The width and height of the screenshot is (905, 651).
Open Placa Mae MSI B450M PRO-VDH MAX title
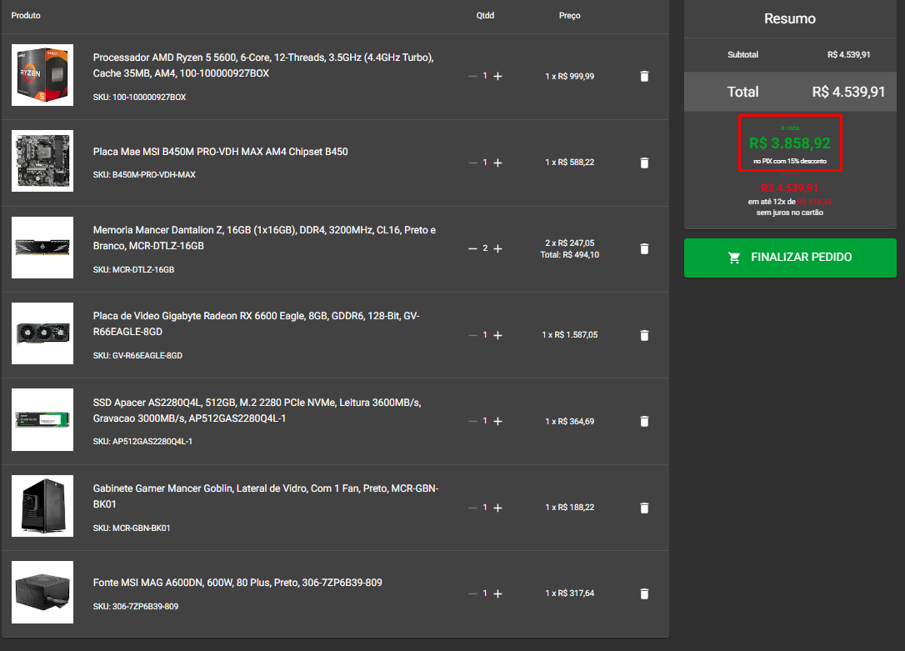(221, 152)
